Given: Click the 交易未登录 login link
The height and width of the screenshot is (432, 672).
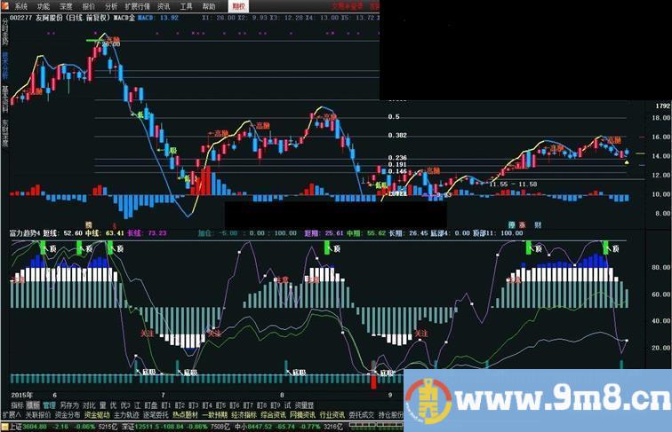Looking at the screenshot, I should [347, 5].
